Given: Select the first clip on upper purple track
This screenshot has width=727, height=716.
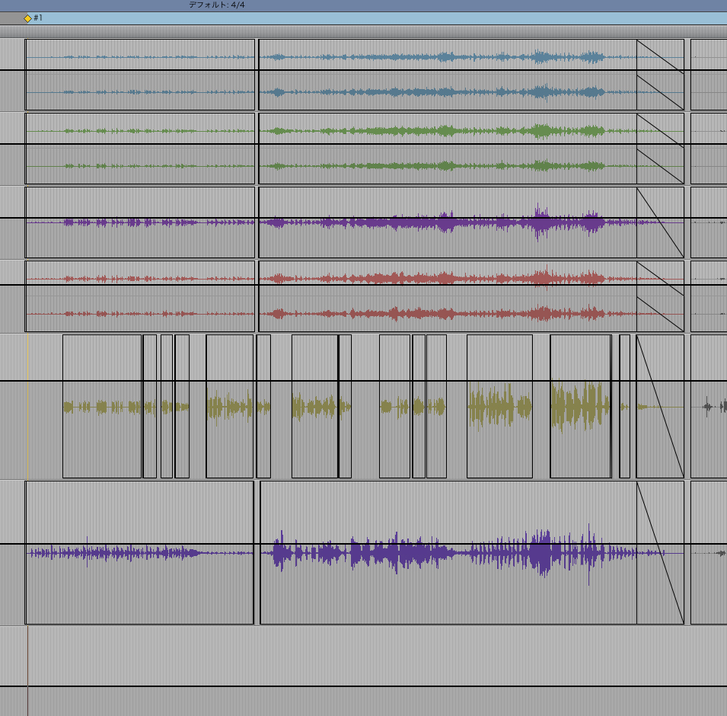Looking at the screenshot, I should point(140,222).
